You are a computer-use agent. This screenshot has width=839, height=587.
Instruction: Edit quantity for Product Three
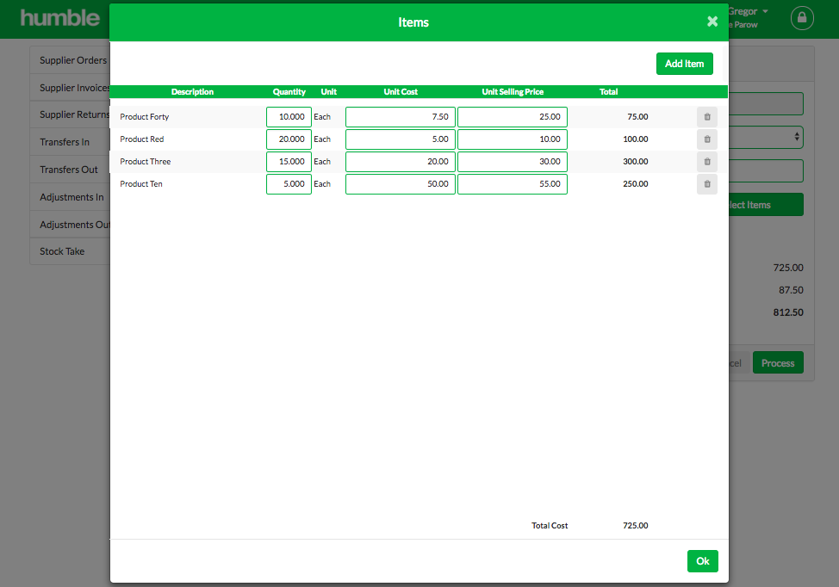289,162
